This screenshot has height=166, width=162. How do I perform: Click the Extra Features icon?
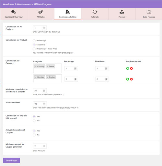click(x=149, y=12)
